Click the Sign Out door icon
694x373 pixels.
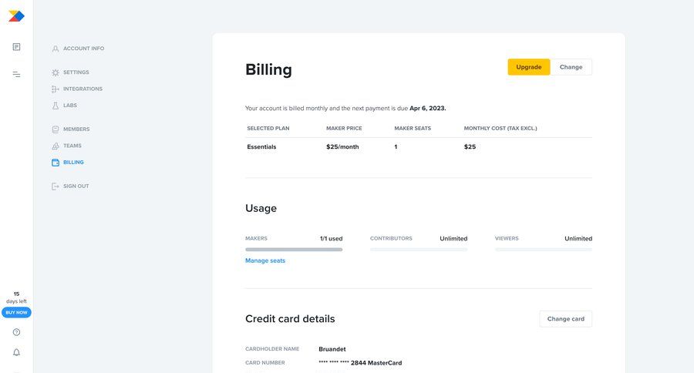[56, 186]
